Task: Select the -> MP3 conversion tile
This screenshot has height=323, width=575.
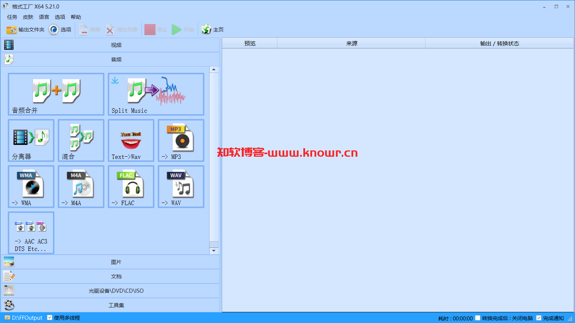Action: (181, 140)
